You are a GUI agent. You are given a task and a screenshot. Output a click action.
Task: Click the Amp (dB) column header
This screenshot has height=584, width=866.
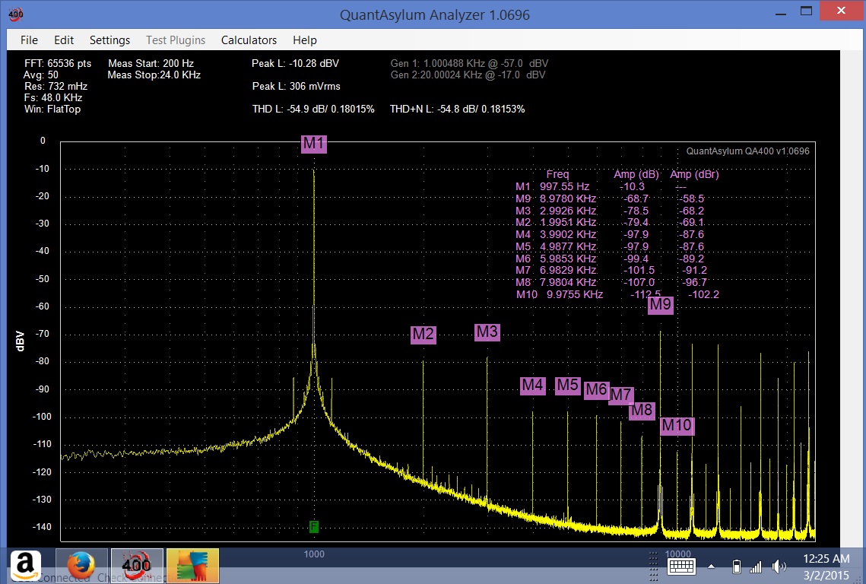637,175
